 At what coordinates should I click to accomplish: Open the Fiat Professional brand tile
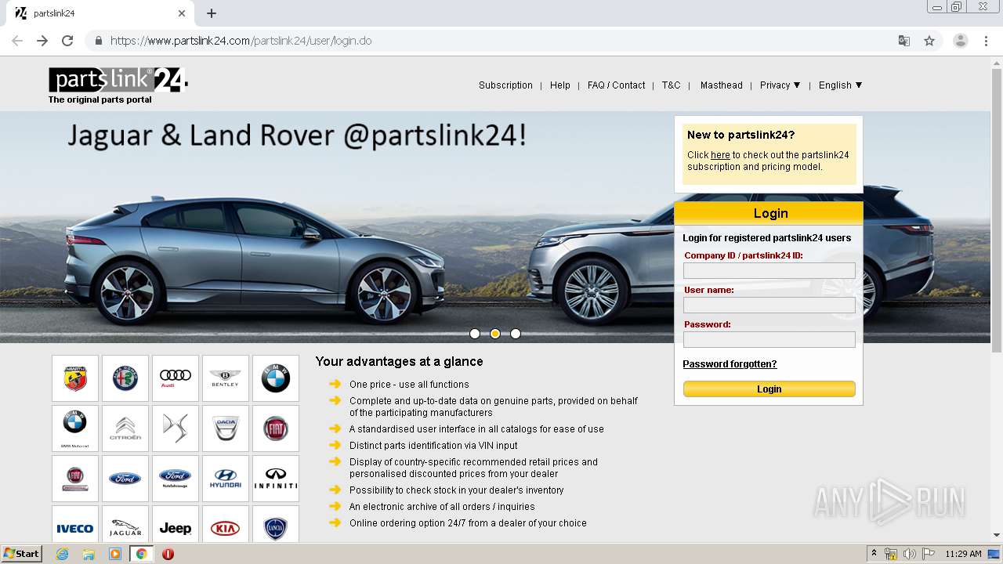(75, 479)
